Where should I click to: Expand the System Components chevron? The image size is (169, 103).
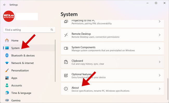(160, 49)
